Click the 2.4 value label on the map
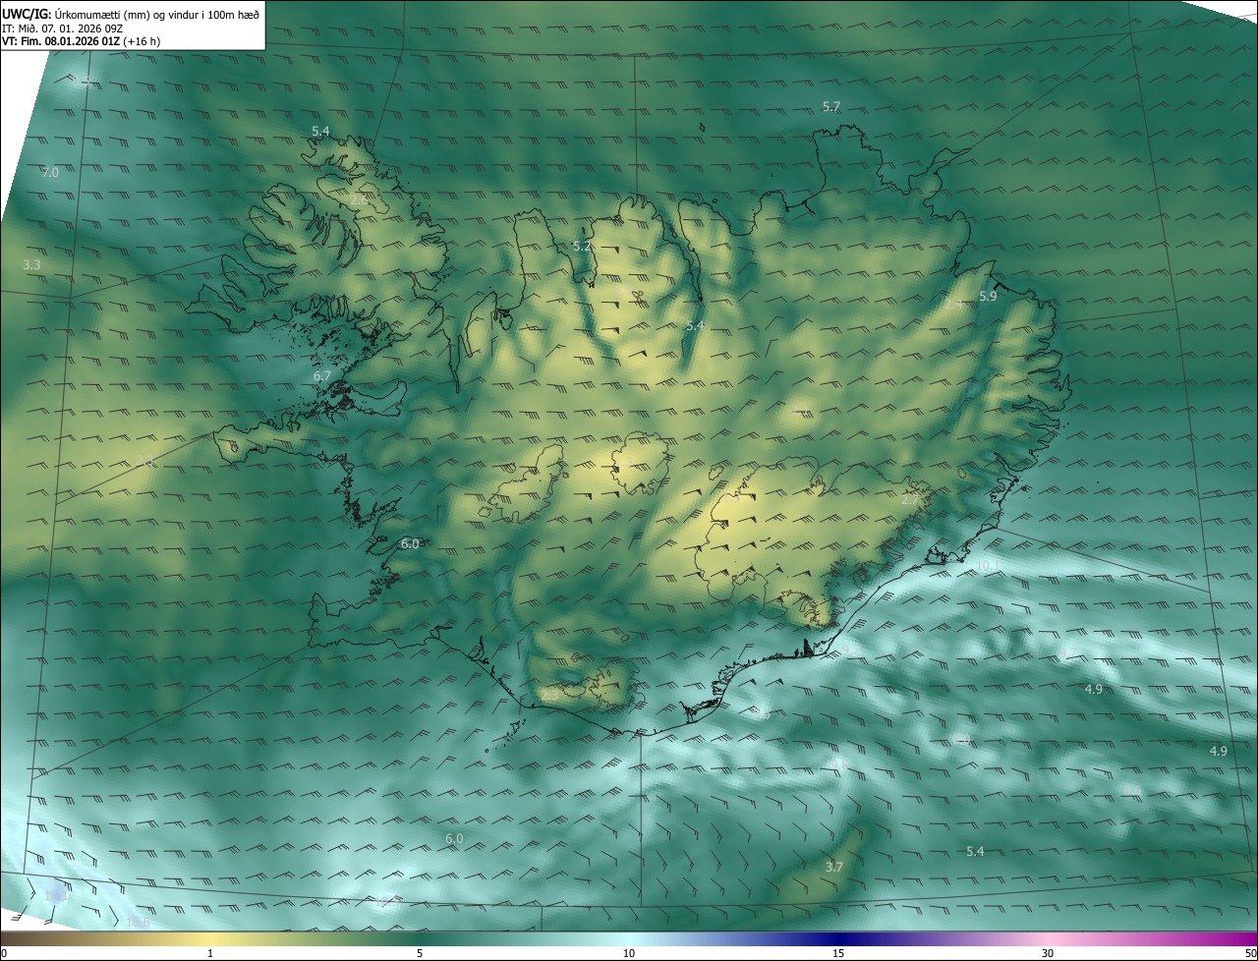Screen dimensions: 1258x961 pyautogui.click(x=954, y=305)
